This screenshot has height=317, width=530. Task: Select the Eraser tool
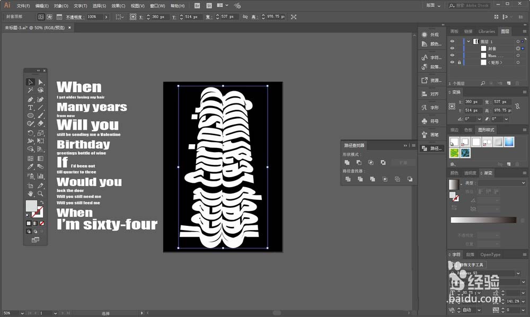click(x=41, y=124)
